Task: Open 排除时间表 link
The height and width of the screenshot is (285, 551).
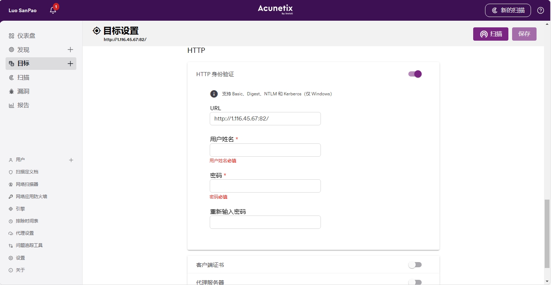Action: (x=27, y=221)
